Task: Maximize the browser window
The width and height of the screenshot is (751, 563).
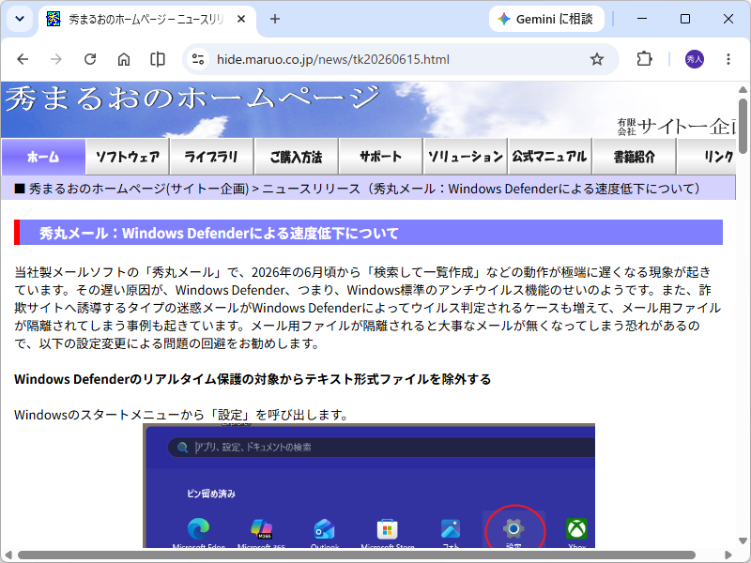Action: click(x=685, y=19)
